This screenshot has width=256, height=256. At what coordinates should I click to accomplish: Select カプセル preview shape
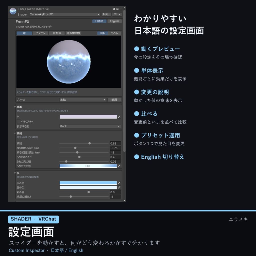pyautogui.click(x=40, y=33)
